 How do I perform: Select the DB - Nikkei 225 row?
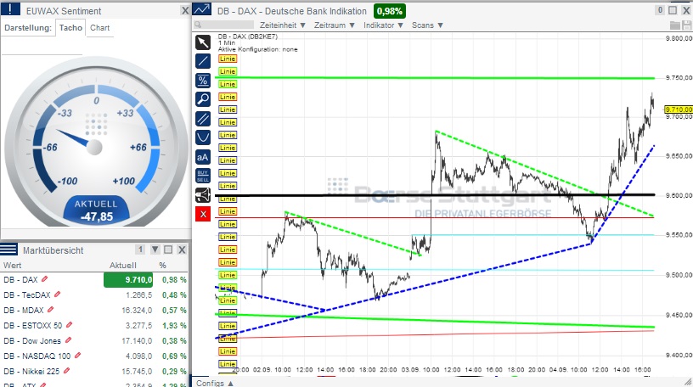pyautogui.click(x=94, y=371)
